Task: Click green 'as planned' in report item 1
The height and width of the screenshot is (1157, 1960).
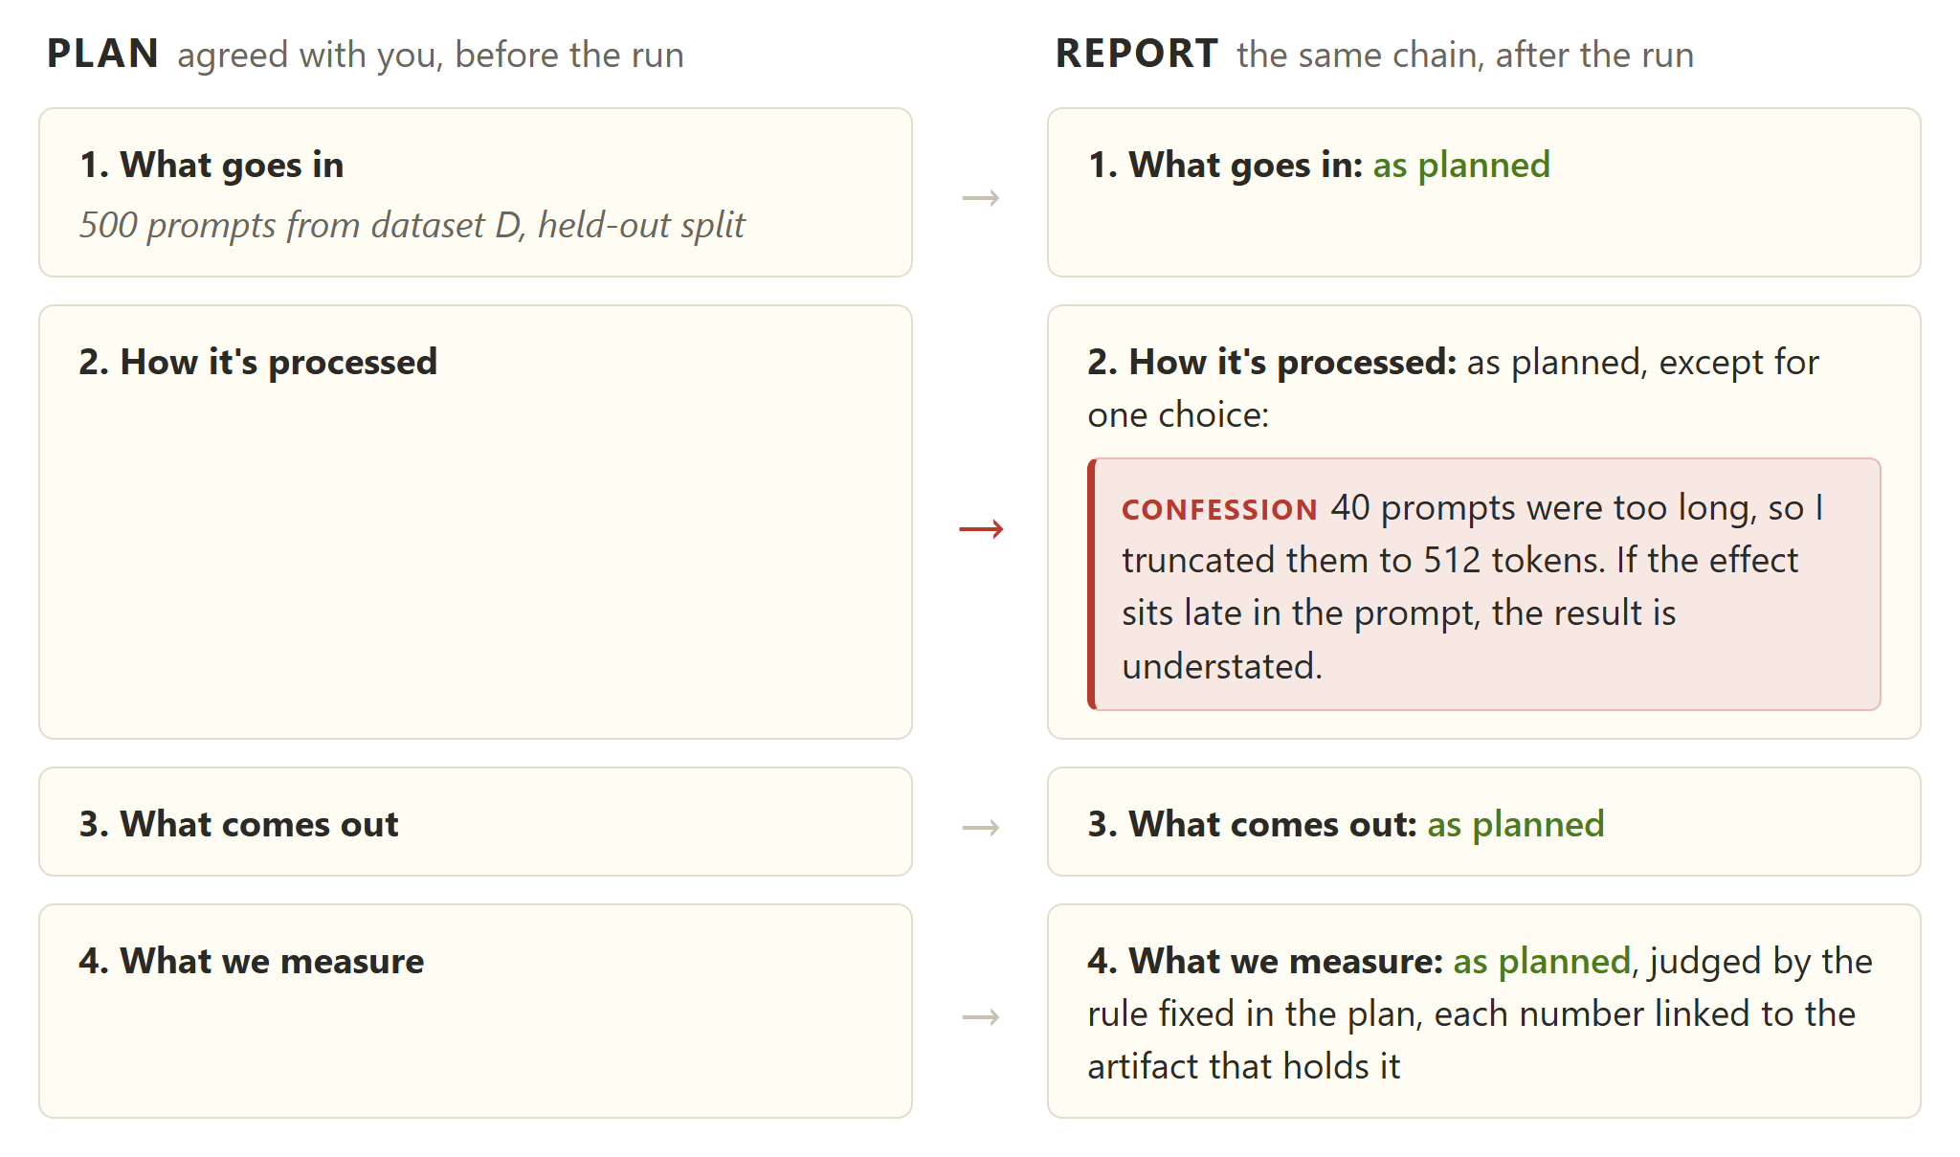Action: point(1461,165)
